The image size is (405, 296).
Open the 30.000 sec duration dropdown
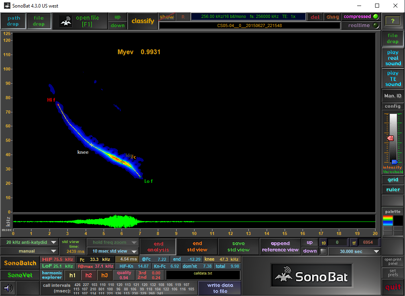[354, 251]
